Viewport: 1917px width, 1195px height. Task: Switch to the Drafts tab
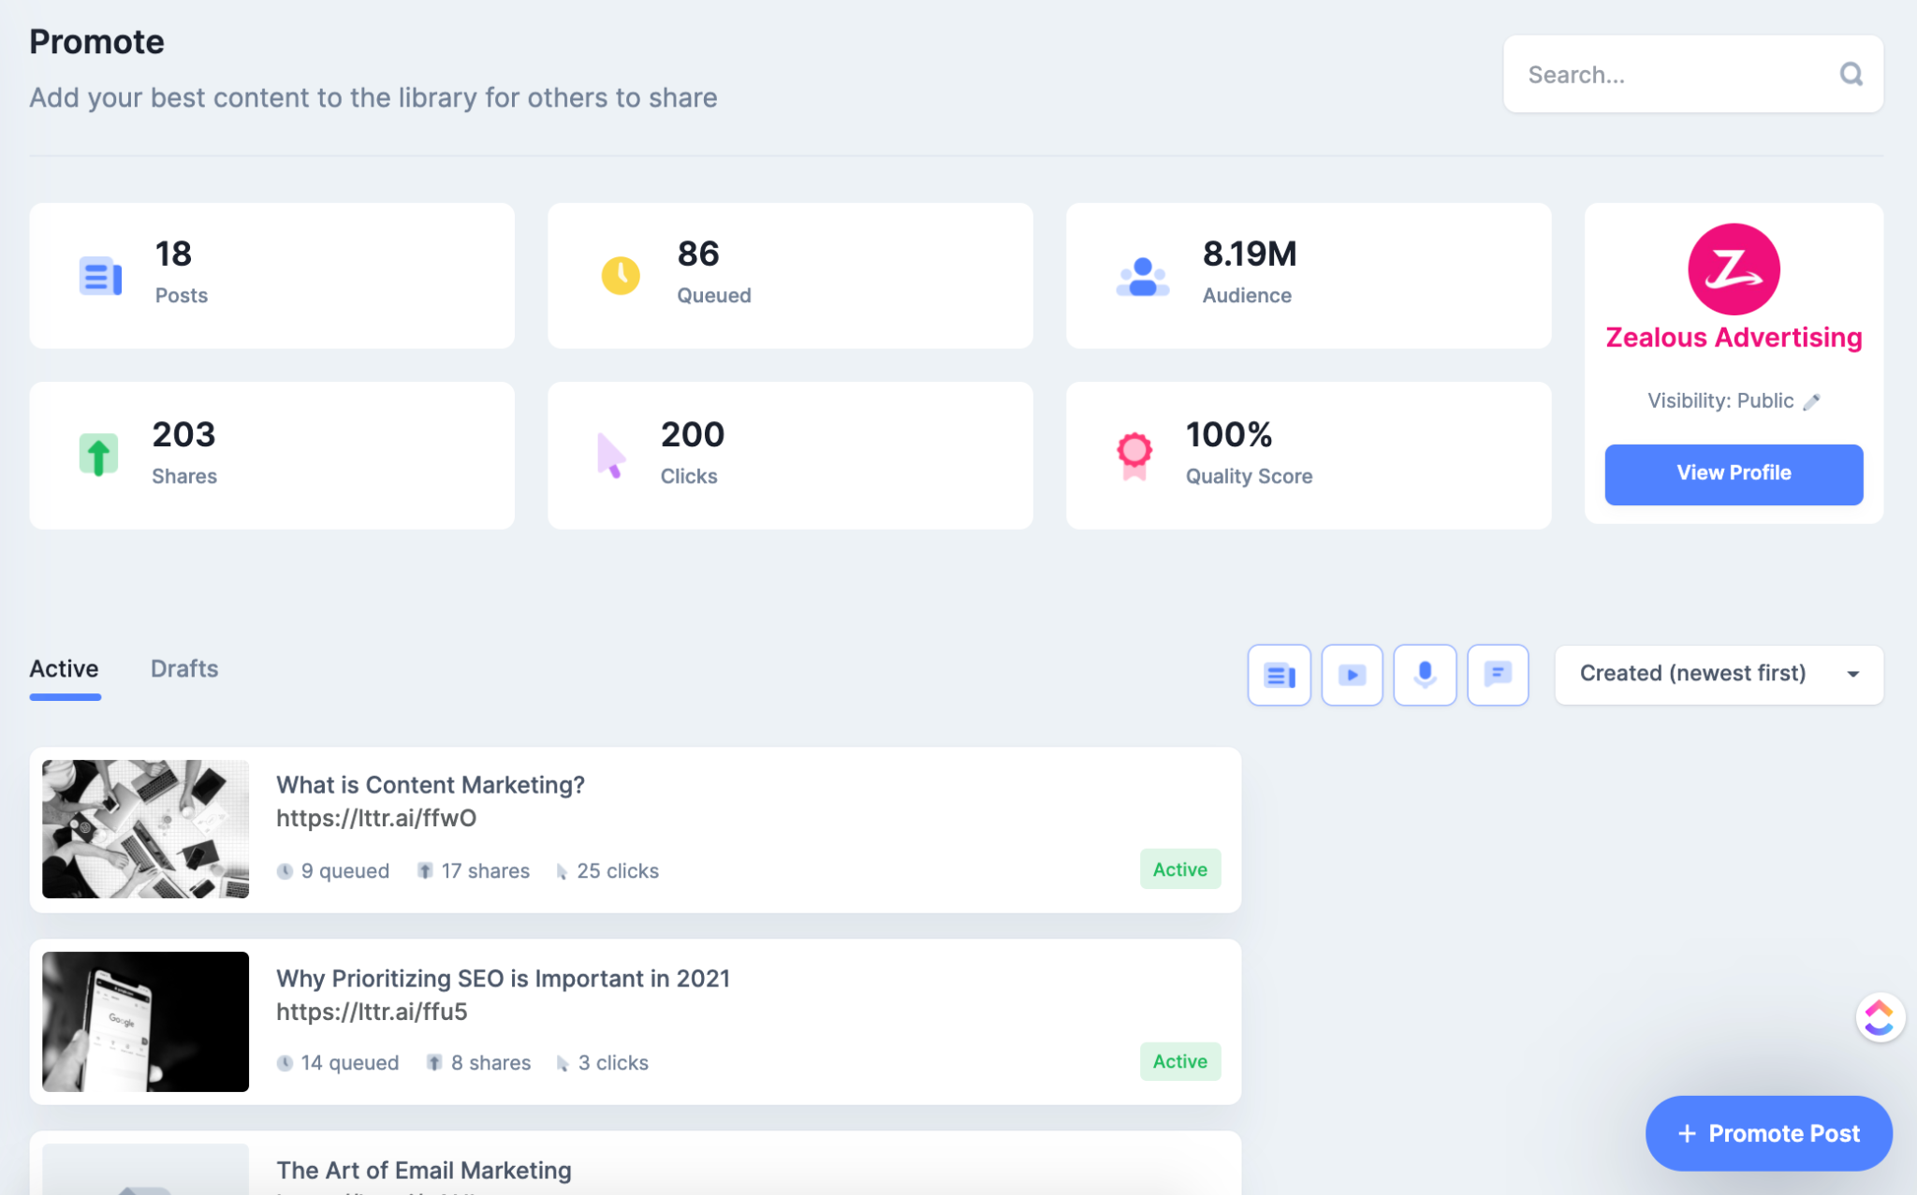(184, 669)
